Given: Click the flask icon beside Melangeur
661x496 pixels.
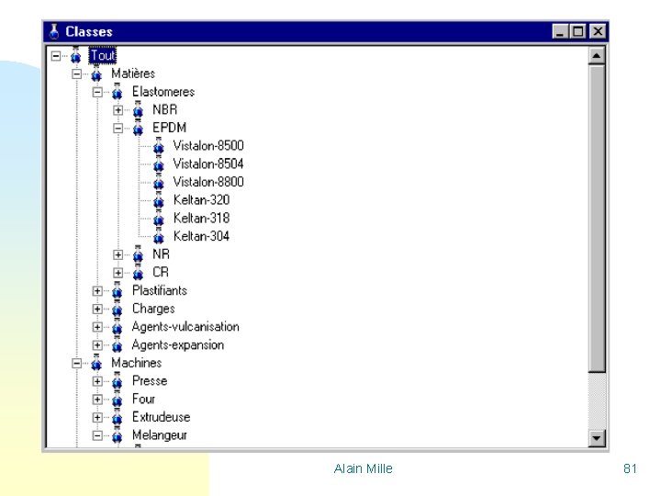Looking at the screenshot, I should 118,435.
